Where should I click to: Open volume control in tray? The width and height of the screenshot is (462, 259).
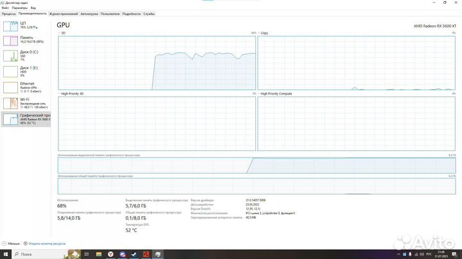(x=422, y=255)
